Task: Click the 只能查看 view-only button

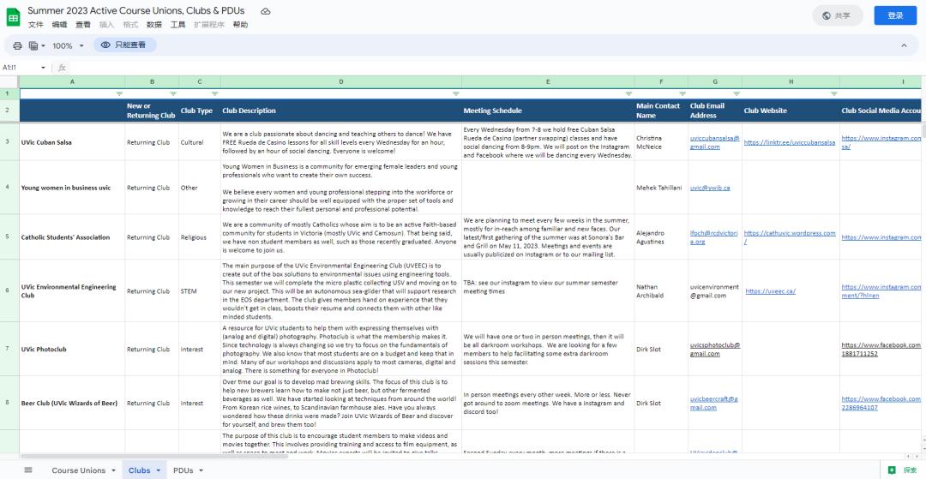Action: point(123,45)
